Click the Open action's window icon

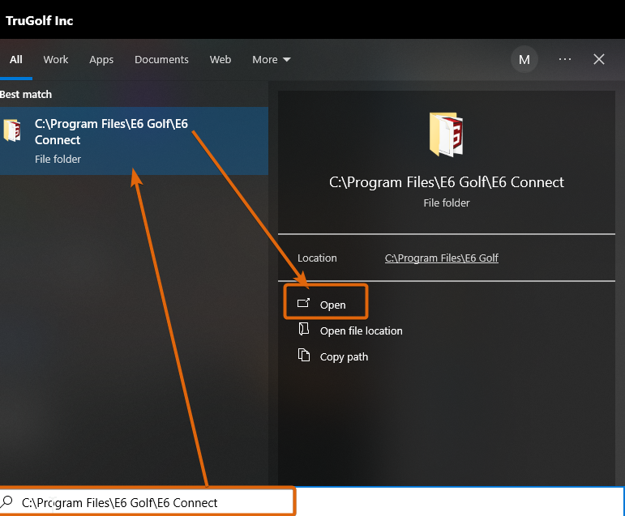(x=303, y=303)
